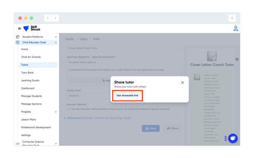This screenshot has height=158, width=254.
Task: Click the Get shareable link button
Action: click(127, 96)
